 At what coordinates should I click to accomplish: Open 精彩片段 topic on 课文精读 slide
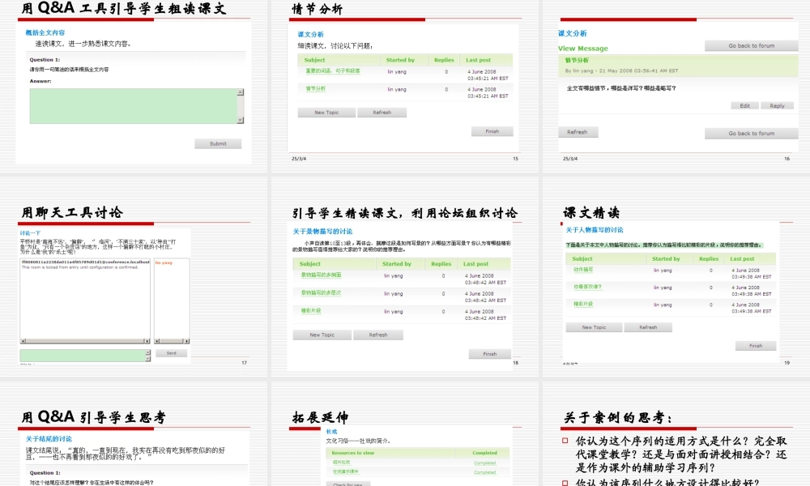coord(583,304)
